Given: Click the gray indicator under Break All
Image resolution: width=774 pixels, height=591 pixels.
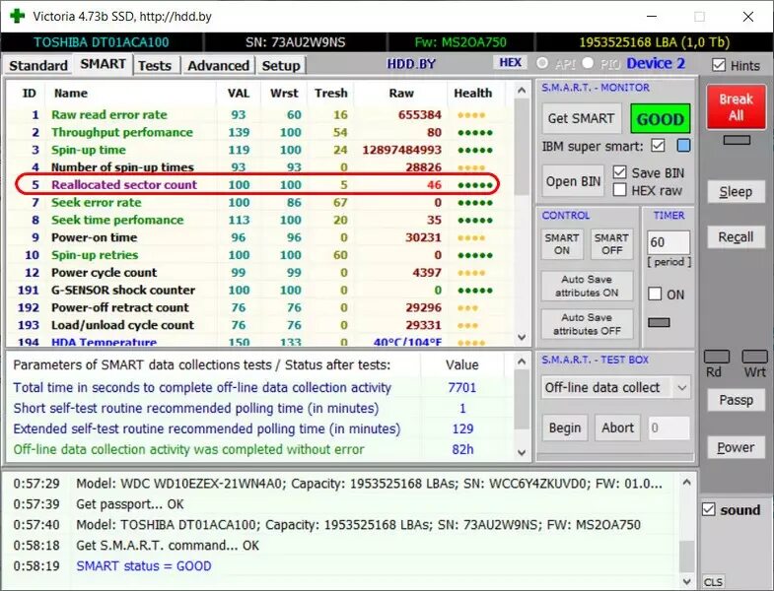Looking at the screenshot, I should pyautogui.click(x=737, y=140).
